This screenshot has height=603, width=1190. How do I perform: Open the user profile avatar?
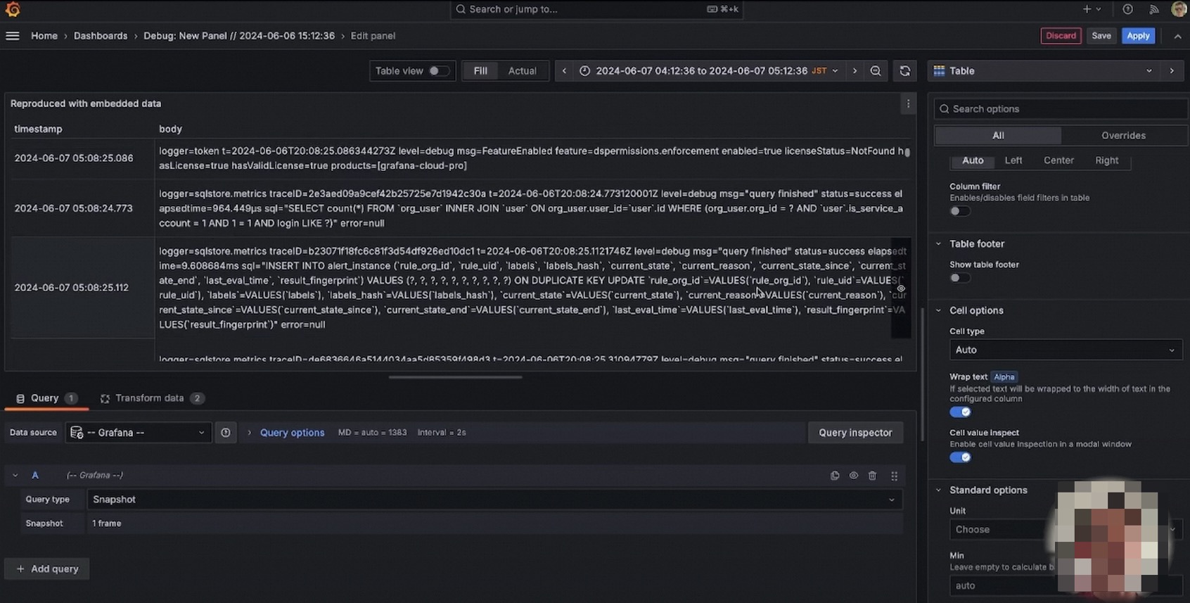(1179, 9)
